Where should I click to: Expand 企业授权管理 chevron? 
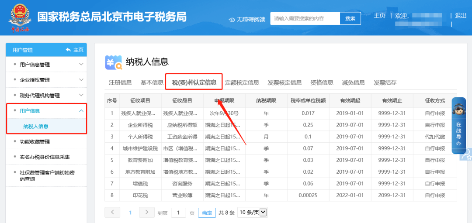[81, 79]
